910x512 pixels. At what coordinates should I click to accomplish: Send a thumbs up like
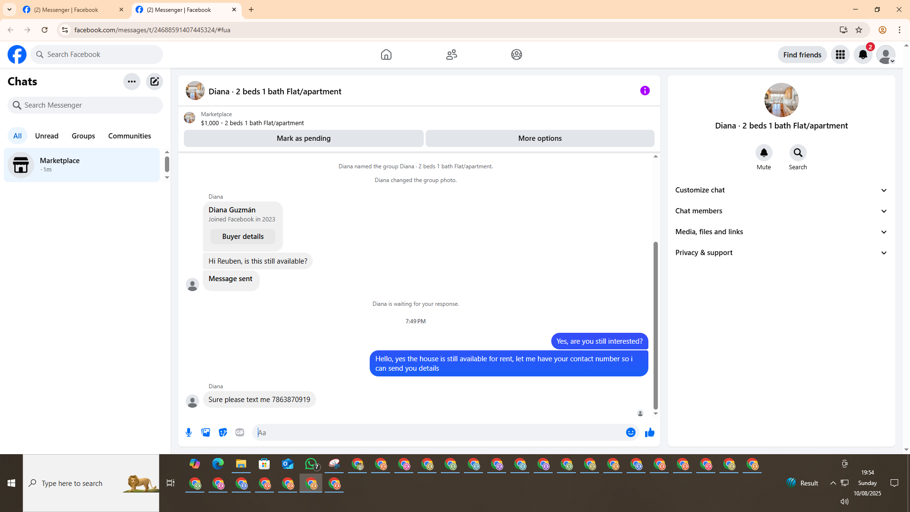point(649,432)
